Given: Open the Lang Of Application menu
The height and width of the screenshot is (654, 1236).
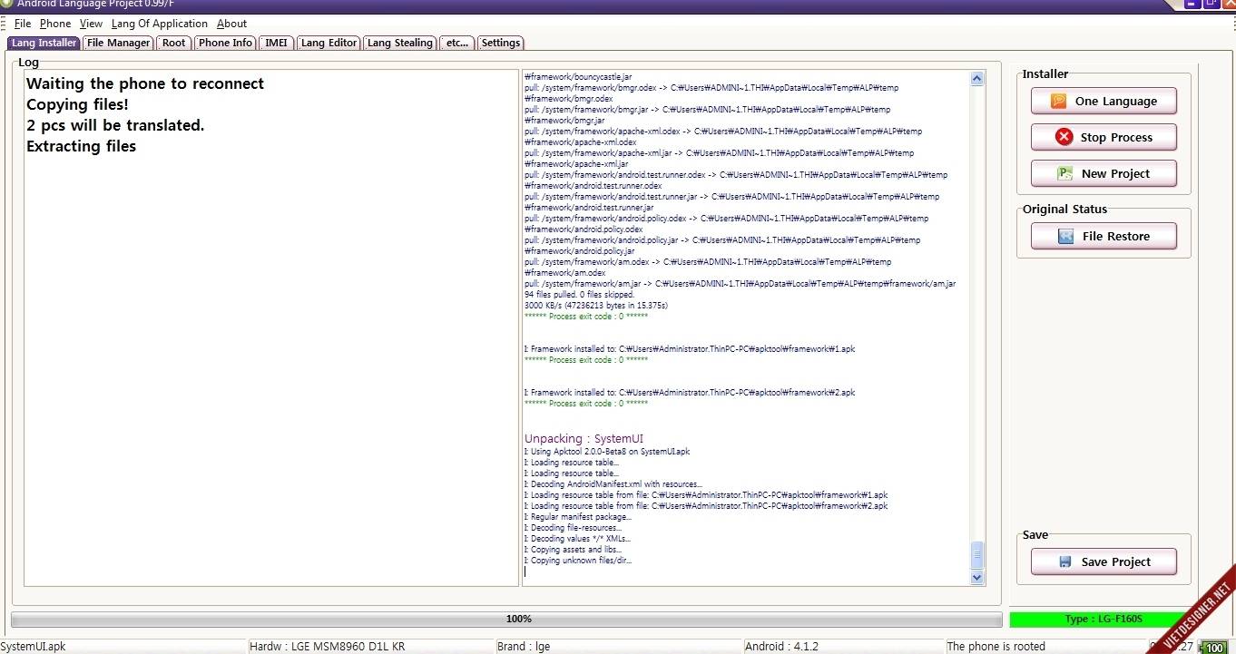Looking at the screenshot, I should [x=160, y=24].
